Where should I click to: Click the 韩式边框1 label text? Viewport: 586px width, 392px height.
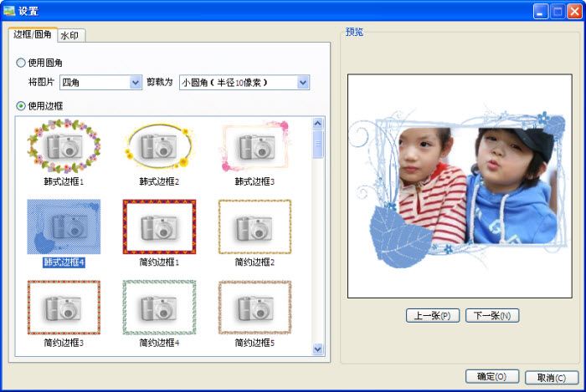click(64, 181)
